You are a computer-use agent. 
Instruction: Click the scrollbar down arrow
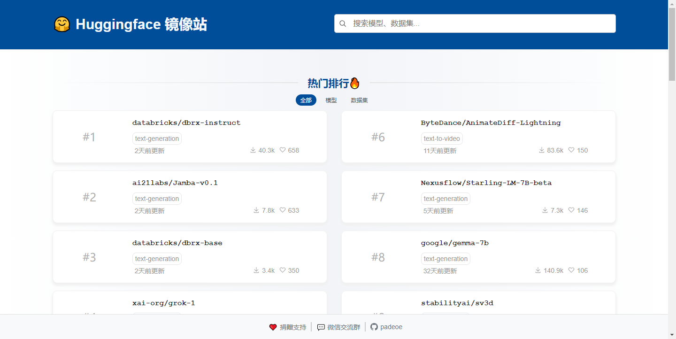point(672,335)
